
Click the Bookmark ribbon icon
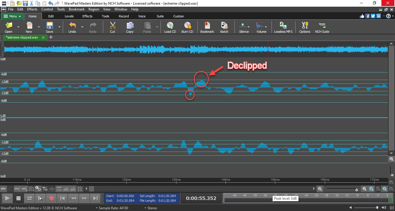207,26
